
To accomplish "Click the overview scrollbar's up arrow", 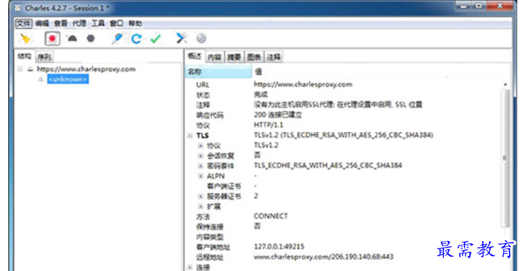I will point(505,84).
